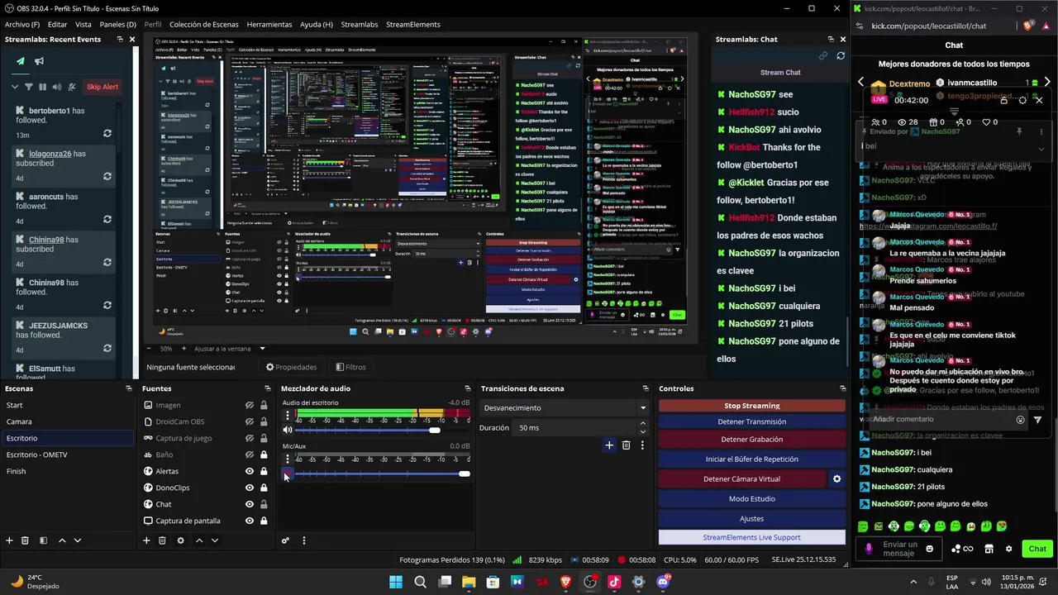Refresh the Streamlabs Chat dock
The height and width of the screenshot is (595, 1058).
[841, 55]
